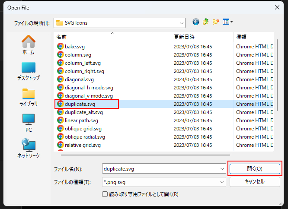Sort files by 種類 column
Image resolution: width=288 pixels, height=209 pixels.
tap(253, 37)
